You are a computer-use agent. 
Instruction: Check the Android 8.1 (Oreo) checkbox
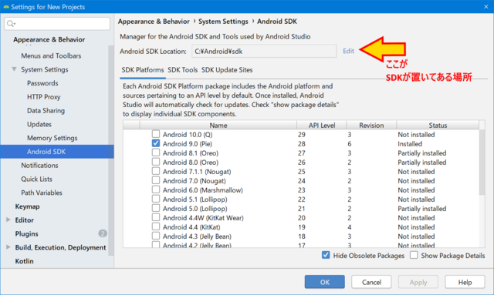(x=156, y=153)
